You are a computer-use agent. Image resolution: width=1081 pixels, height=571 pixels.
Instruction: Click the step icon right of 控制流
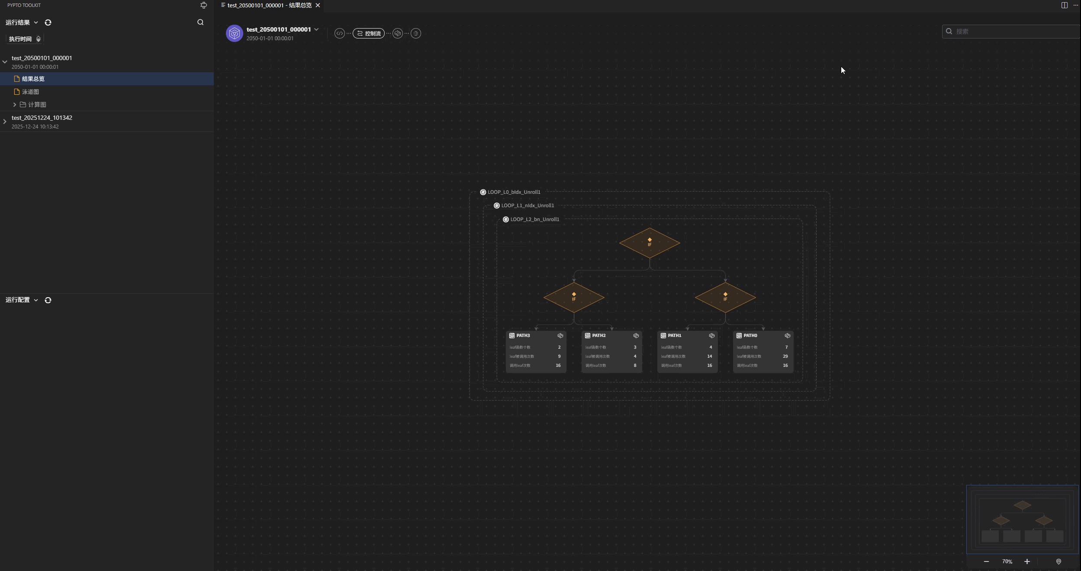pyautogui.click(x=398, y=33)
